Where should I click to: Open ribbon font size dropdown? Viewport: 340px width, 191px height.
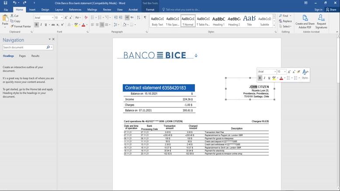(x=62, y=17)
